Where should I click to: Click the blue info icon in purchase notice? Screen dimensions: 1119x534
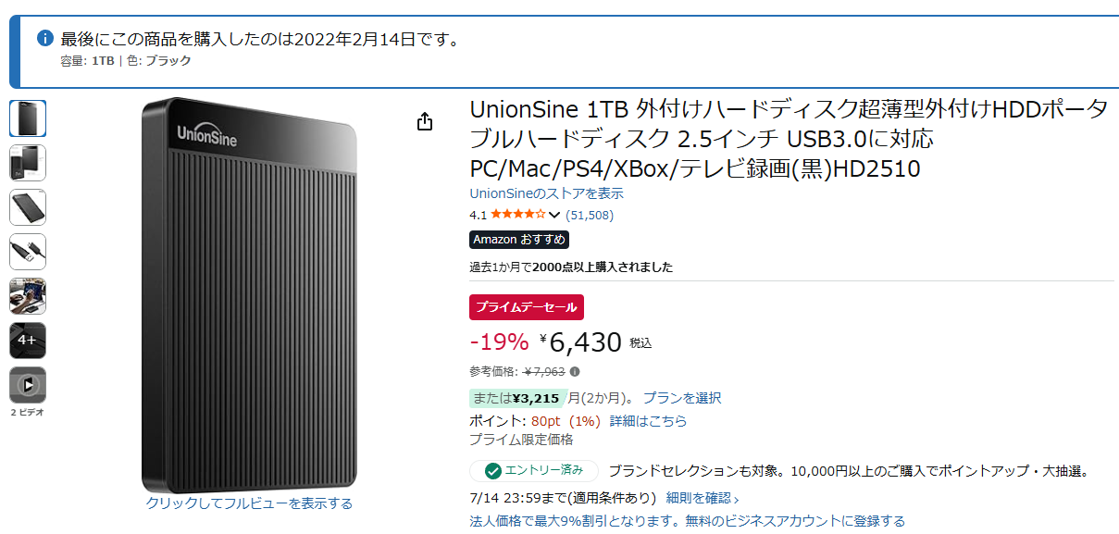coord(44,39)
